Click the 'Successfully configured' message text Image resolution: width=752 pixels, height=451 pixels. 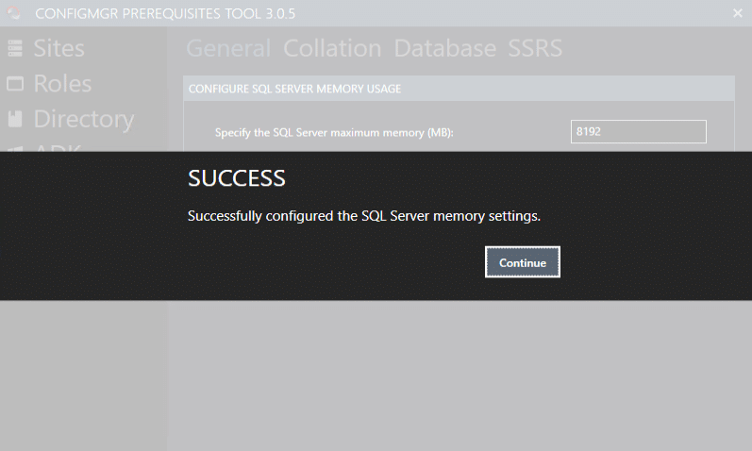pos(364,216)
